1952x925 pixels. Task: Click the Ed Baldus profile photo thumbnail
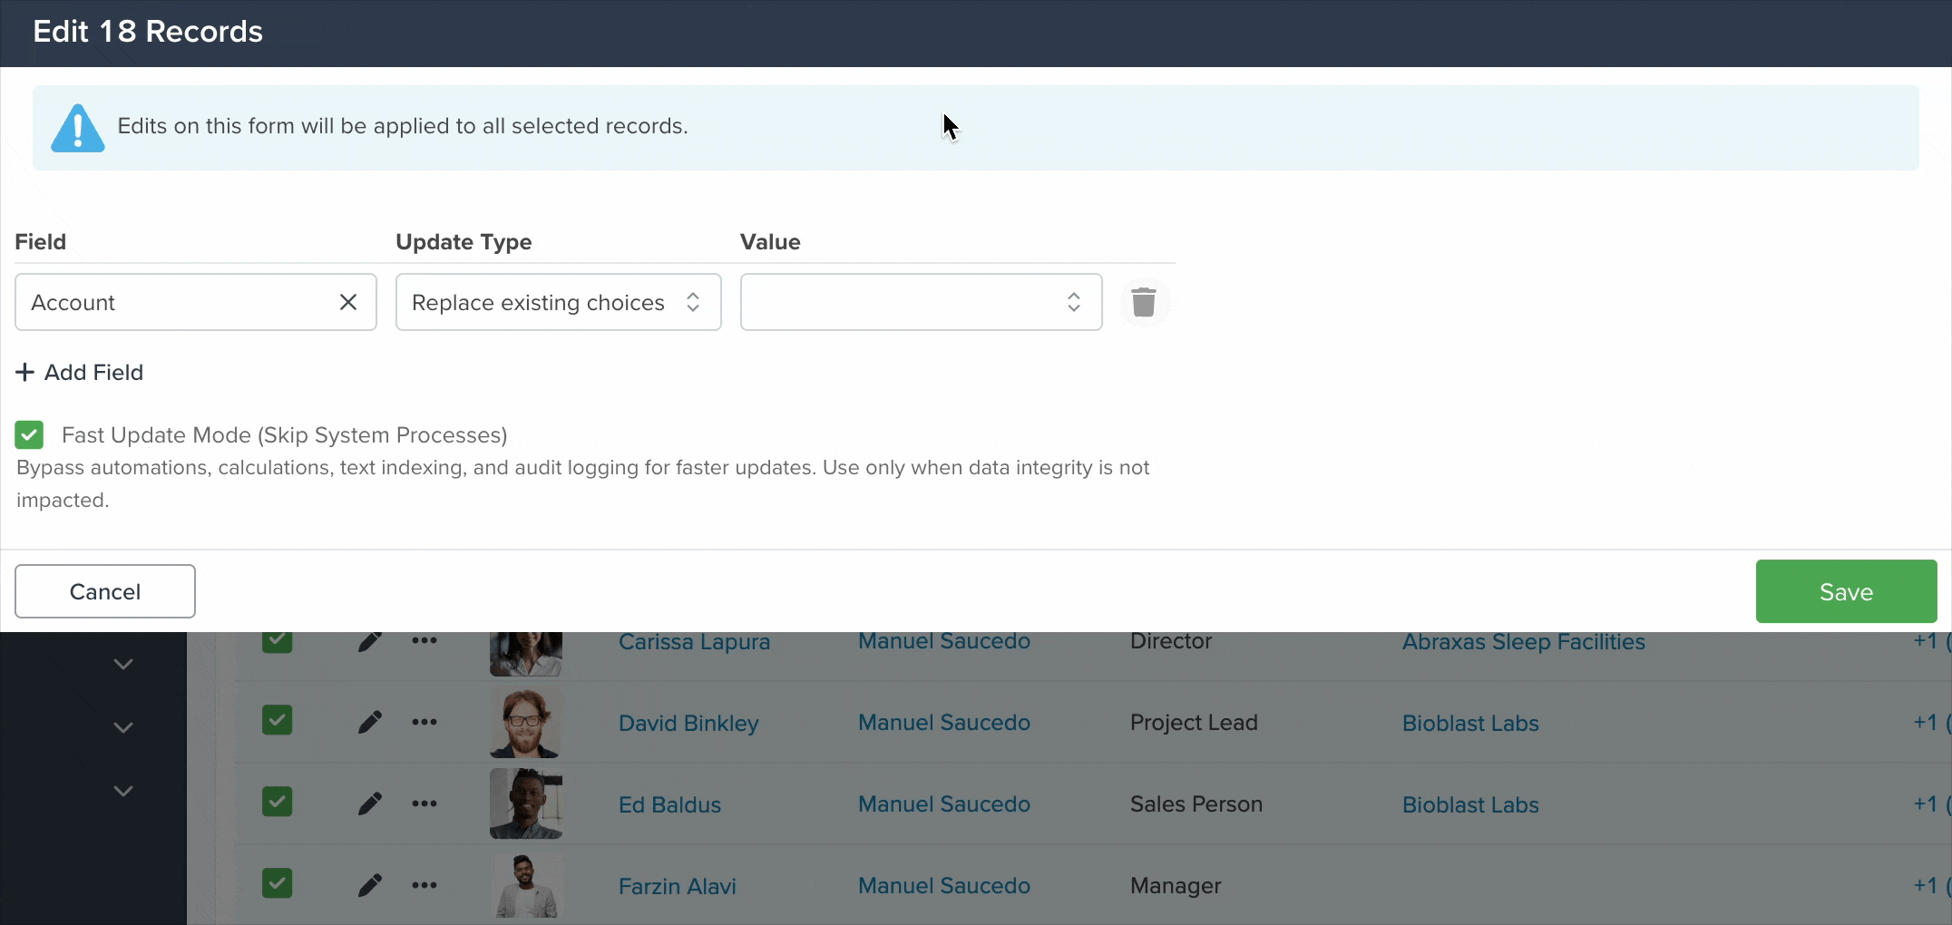coord(526,803)
